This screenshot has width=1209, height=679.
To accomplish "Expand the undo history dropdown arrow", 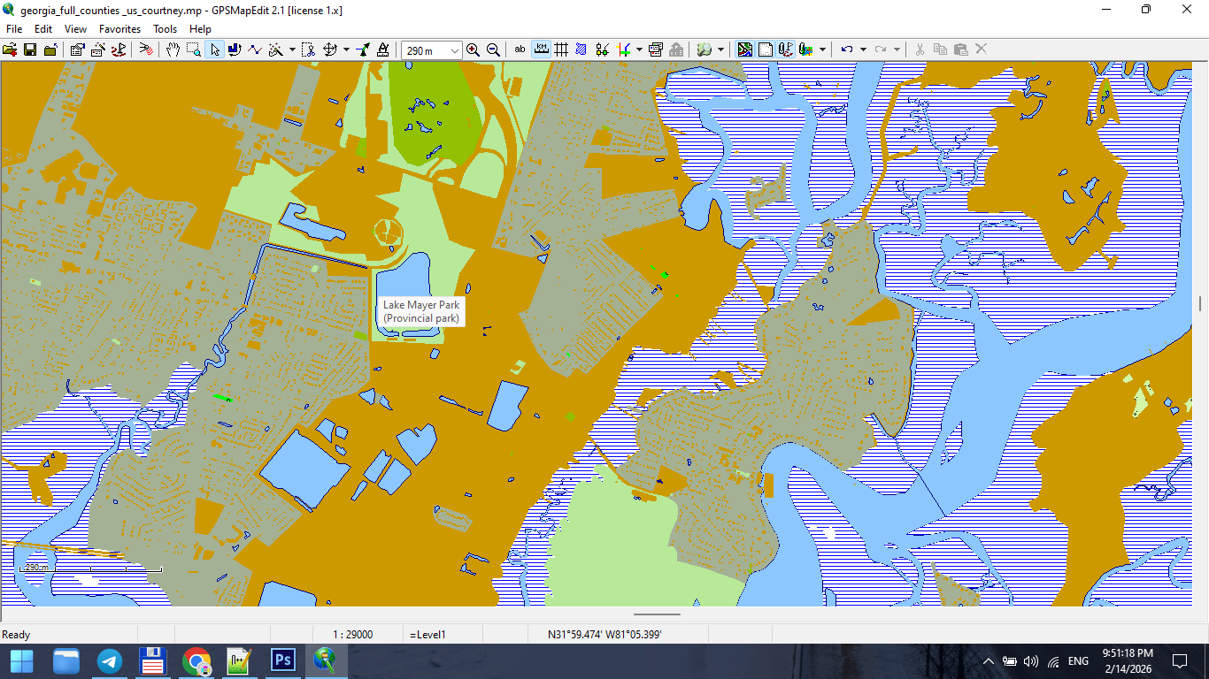I will tap(862, 50).
